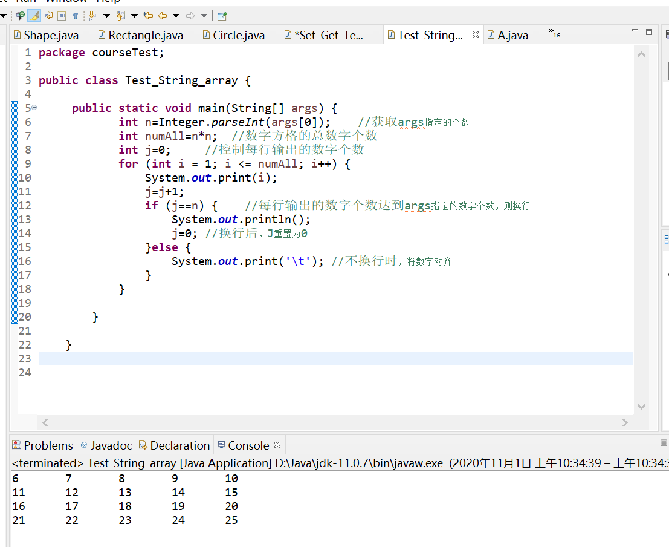Image resolution: width=669 pixels, height=547 pixels.
Task: Toggle Show Whitespace Characters pilcrow
Action: click(x=75, y=16)
